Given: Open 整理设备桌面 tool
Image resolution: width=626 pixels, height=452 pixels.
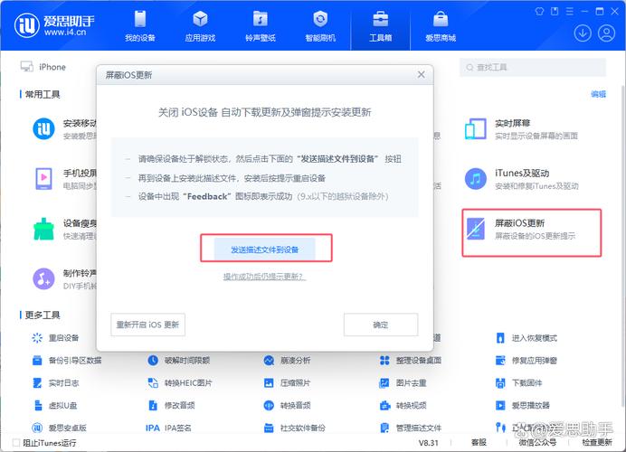Looking at the screenshot, I should tap(410, 361).
